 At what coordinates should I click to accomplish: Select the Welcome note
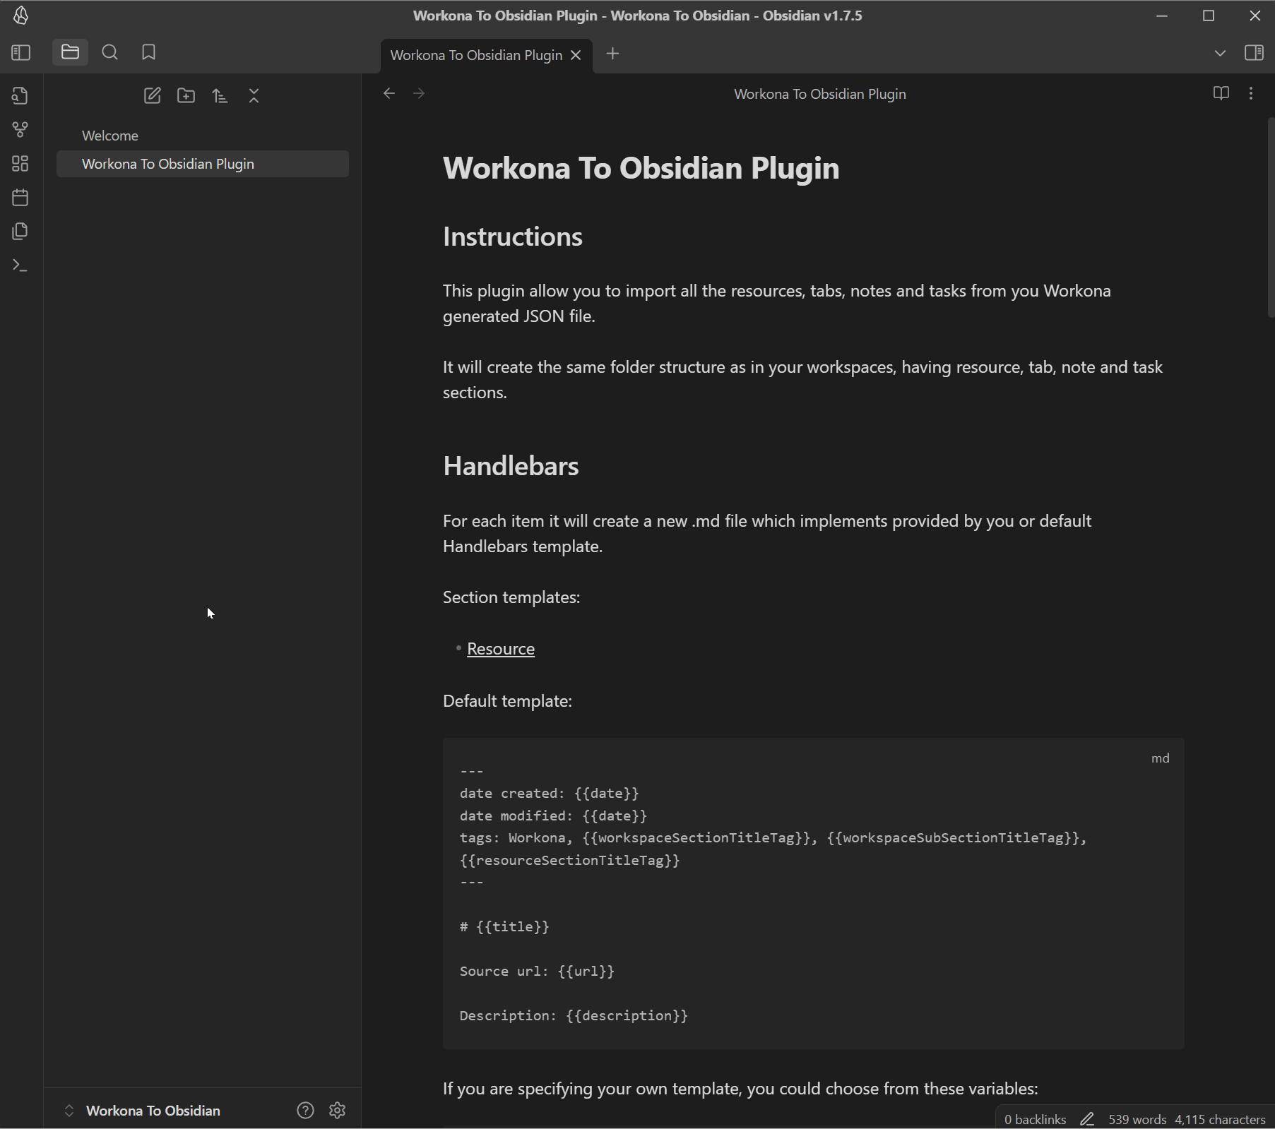pos(203,136)
